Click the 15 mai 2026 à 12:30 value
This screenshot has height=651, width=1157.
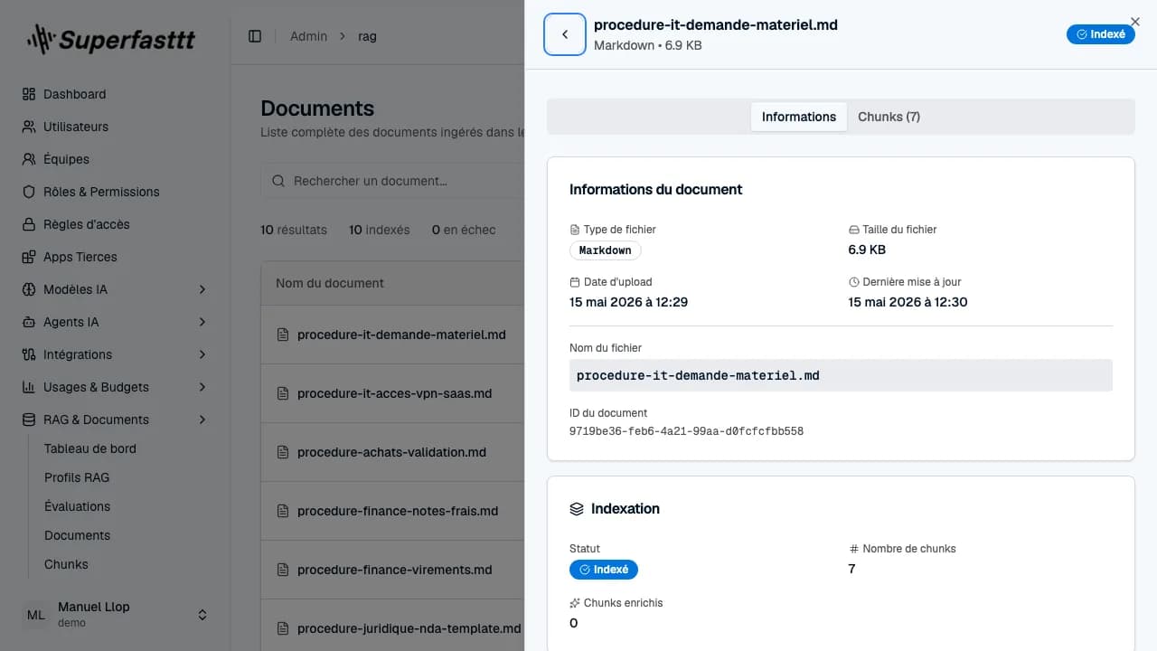[x=908, y=302]
